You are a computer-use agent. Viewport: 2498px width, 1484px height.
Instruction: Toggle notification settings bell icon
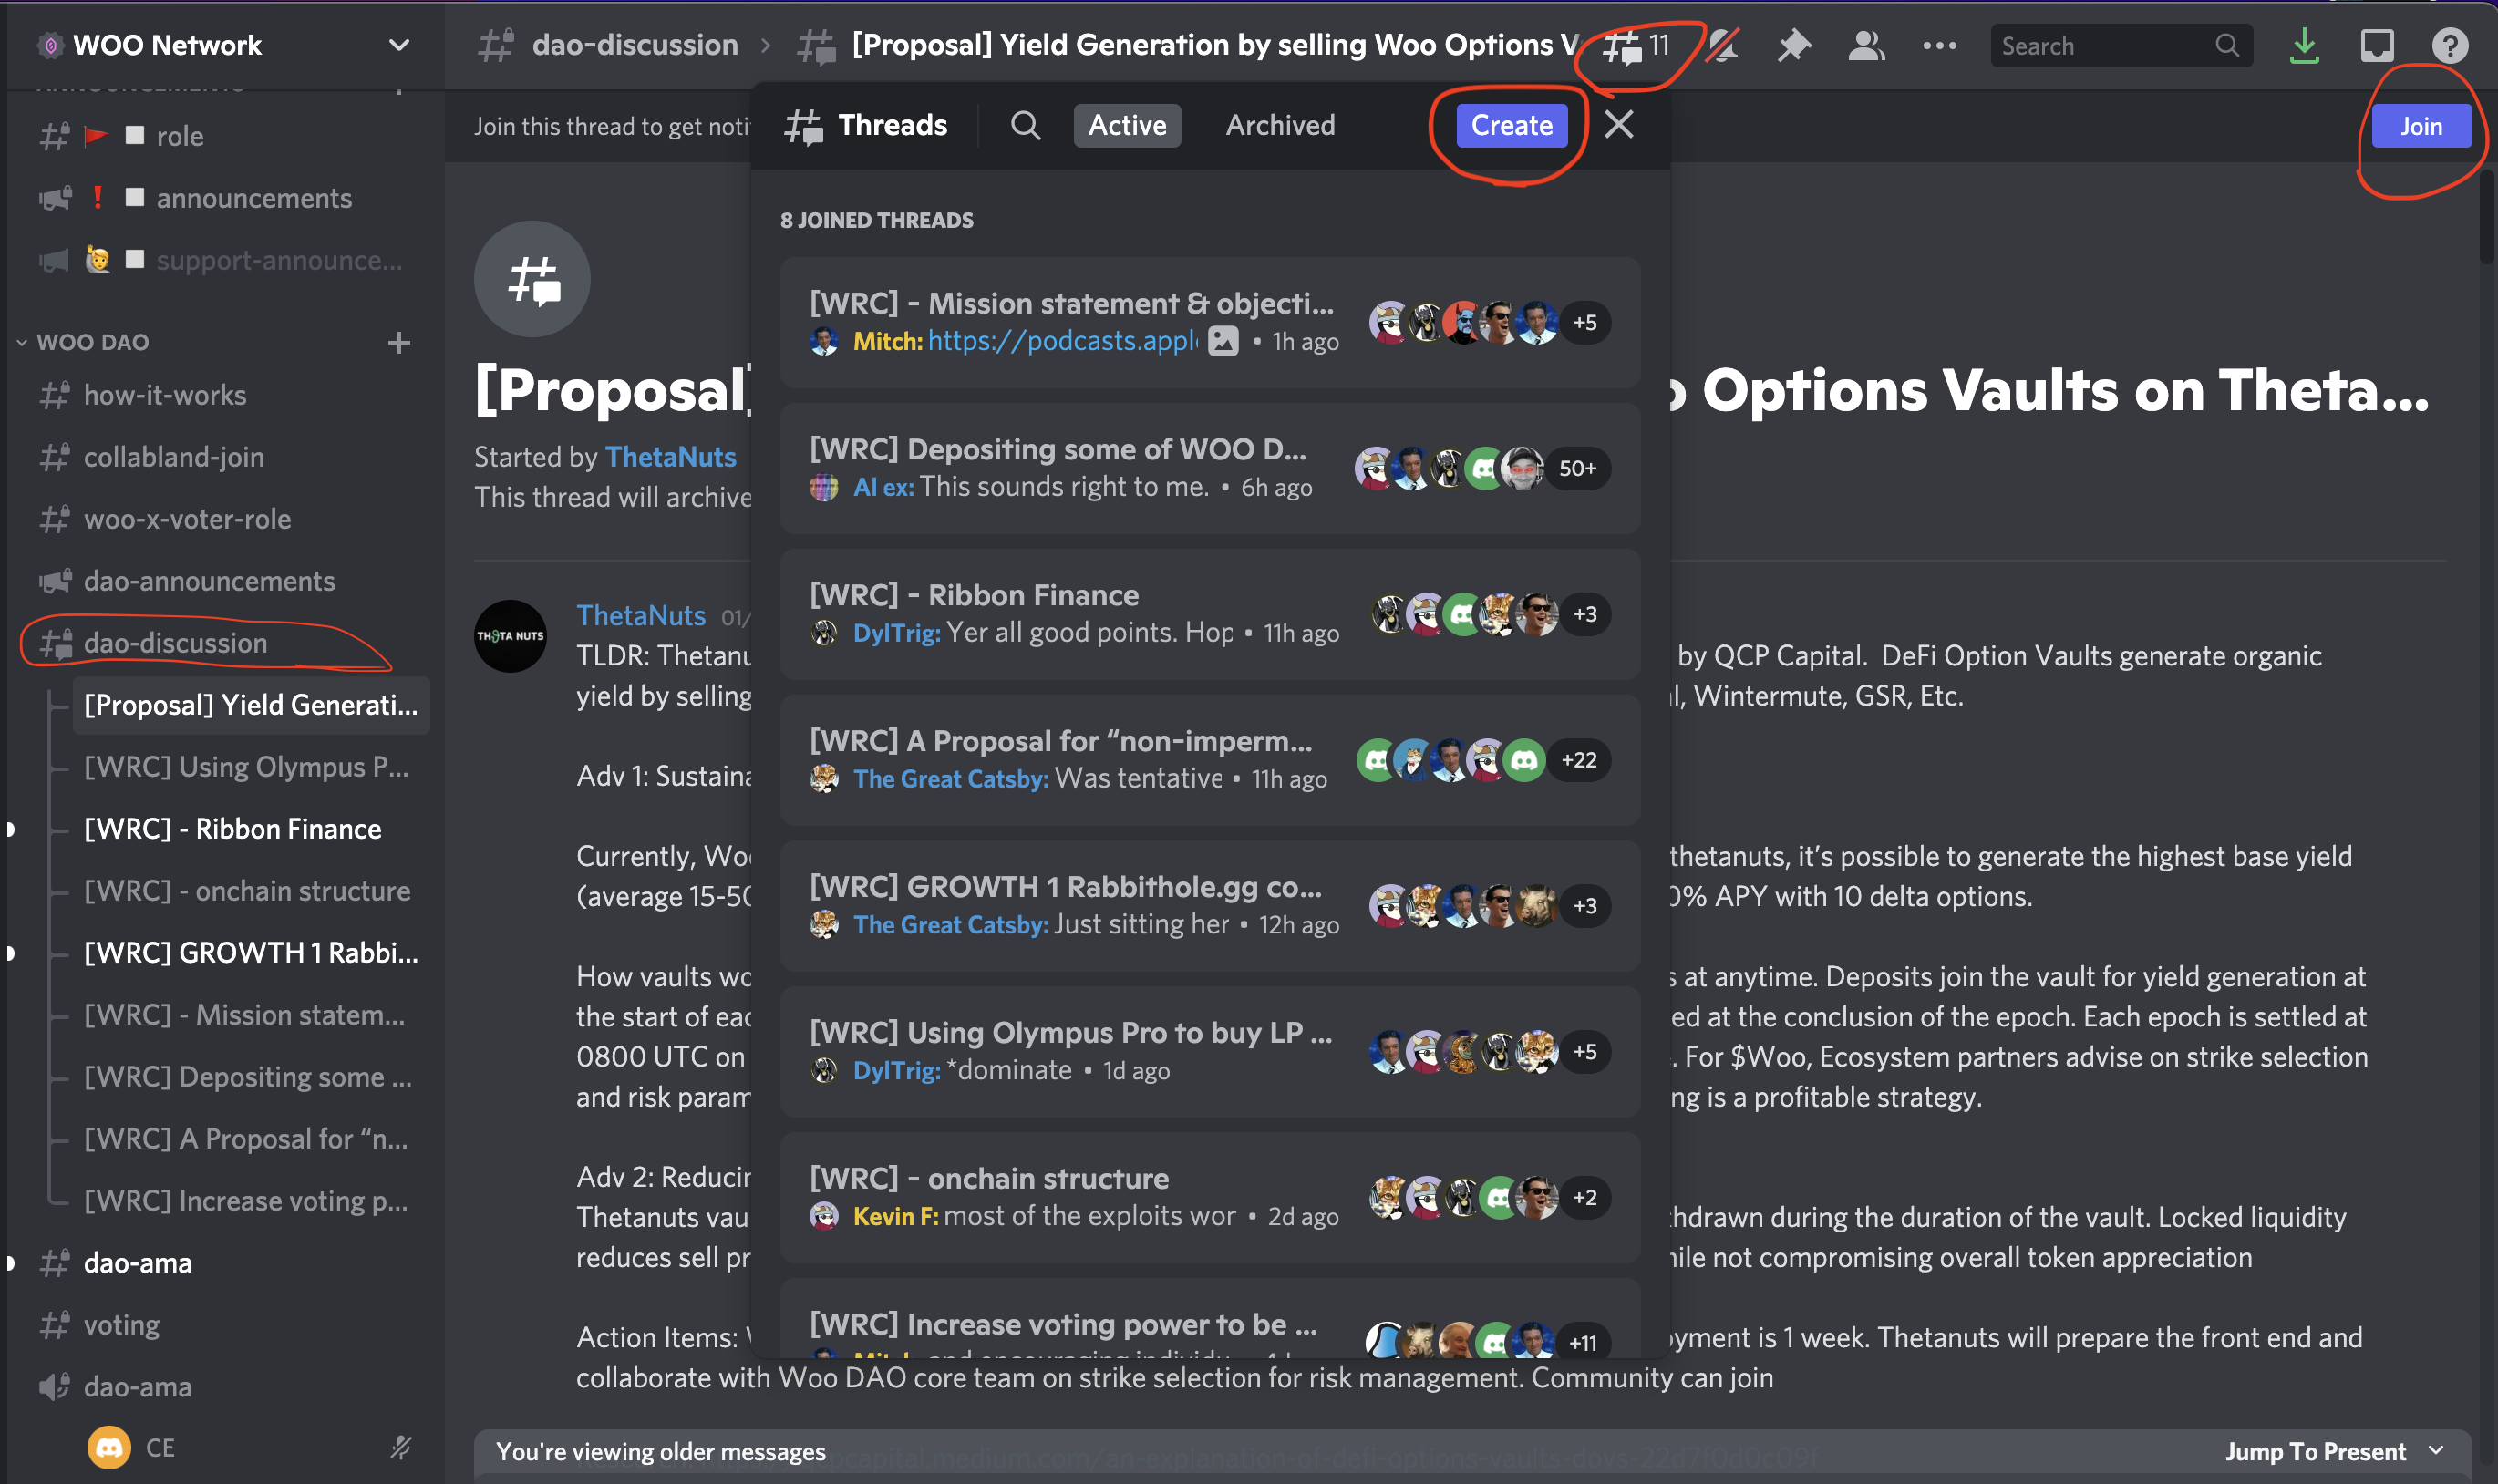(x=1722, y=46)
